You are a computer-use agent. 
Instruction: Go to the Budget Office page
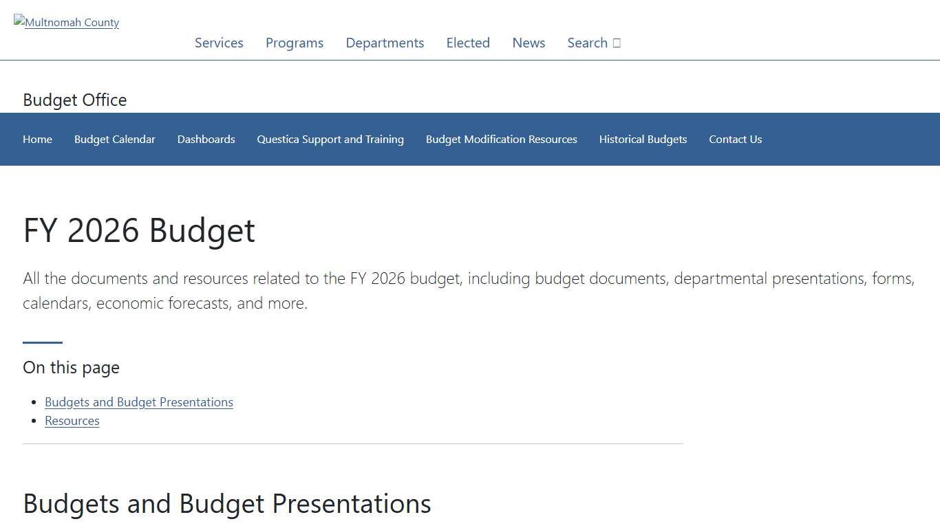point(74,100)
